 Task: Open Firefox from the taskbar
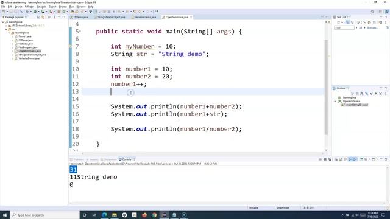tap(144, 215)
